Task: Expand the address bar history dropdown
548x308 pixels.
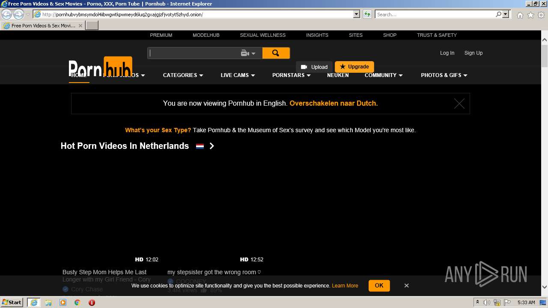Action: click(x=356, y=14)
